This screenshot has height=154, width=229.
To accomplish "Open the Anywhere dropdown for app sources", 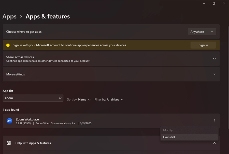I will pyautogui.click(x=202, y=32).
